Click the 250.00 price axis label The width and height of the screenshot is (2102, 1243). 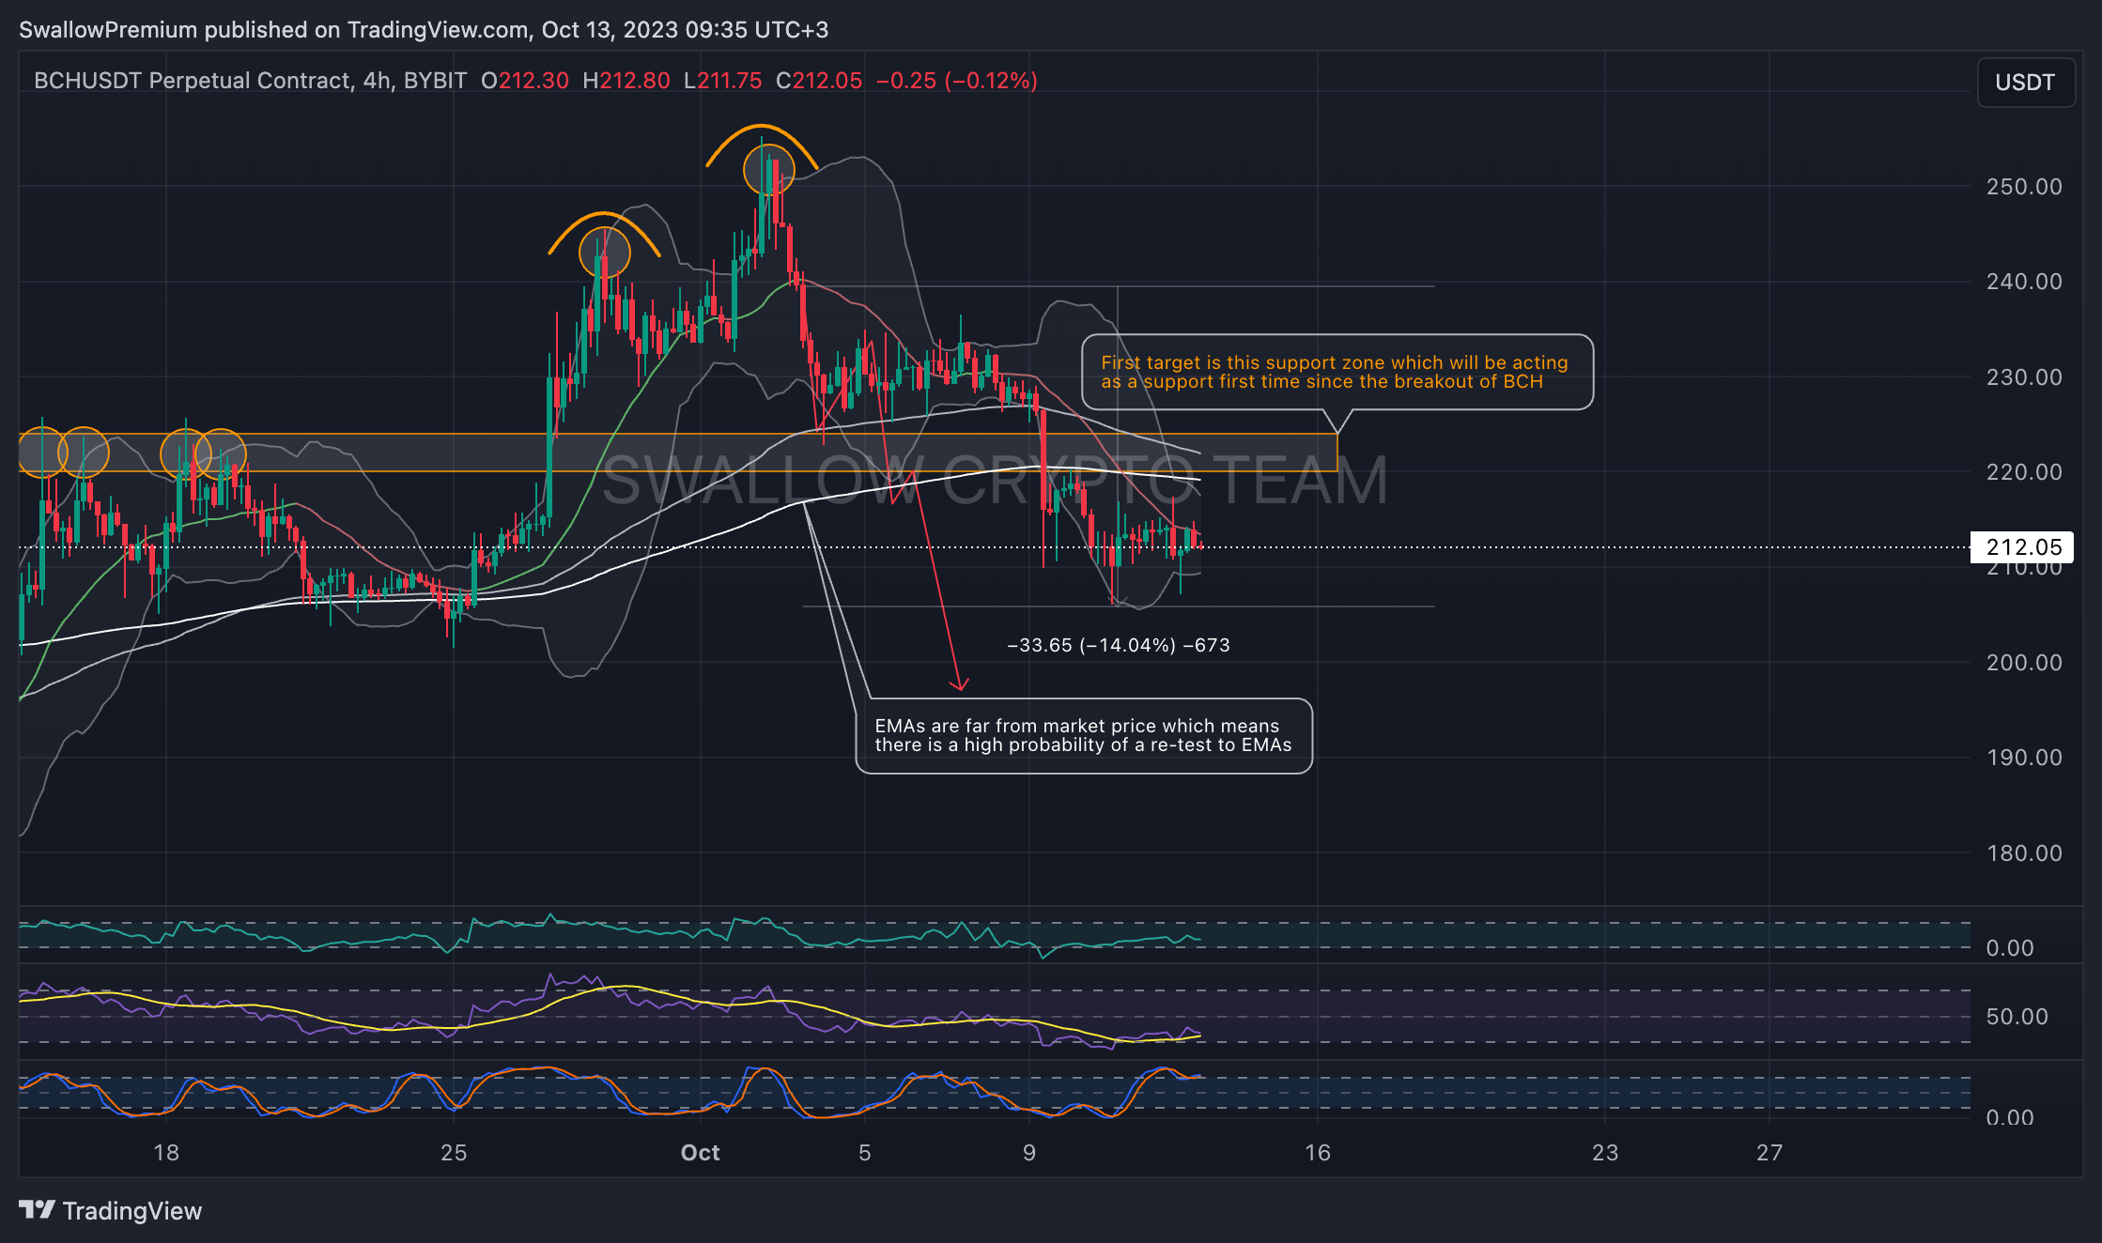coord(2024,186)
